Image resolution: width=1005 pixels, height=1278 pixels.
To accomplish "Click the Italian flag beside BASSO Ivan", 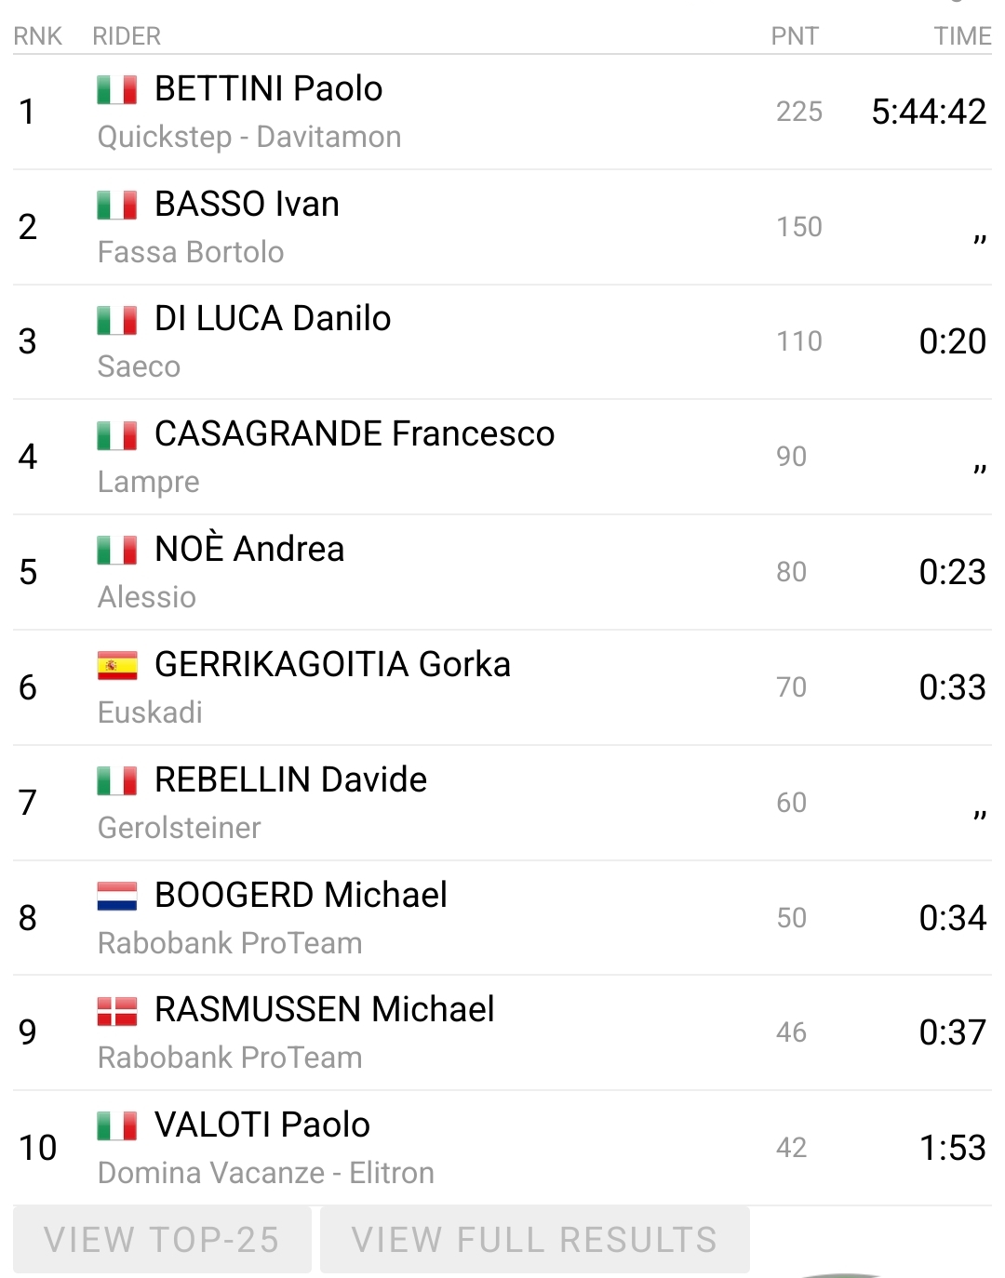I will (x=117, y=205).
